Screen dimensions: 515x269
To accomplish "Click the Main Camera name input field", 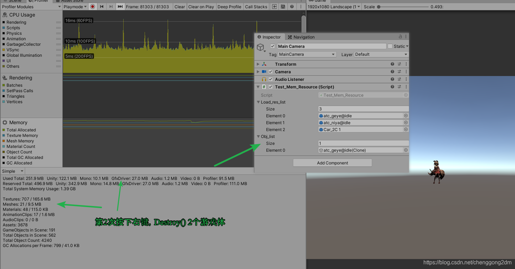I will pos(332,46).
